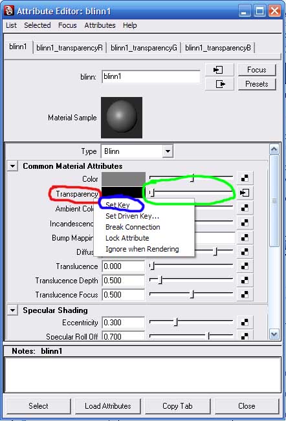The height and width of the screenshot is (421, 286).
Task: Collapse the Specular Shading section
Action: coord(12,310)
